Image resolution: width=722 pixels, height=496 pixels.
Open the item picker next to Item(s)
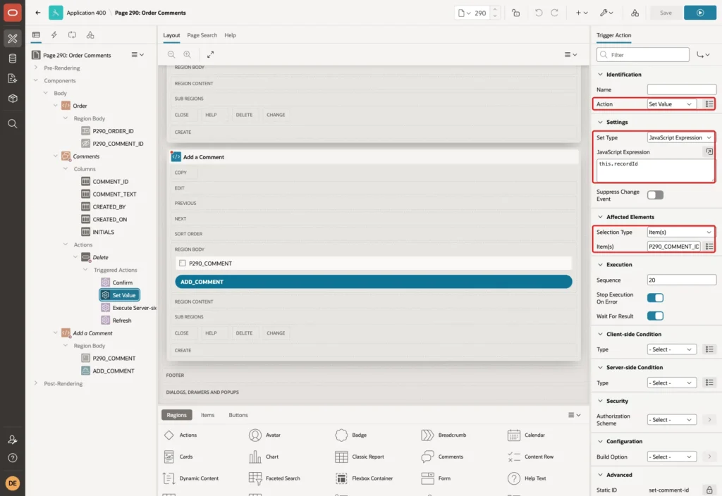tap(709, 247)
